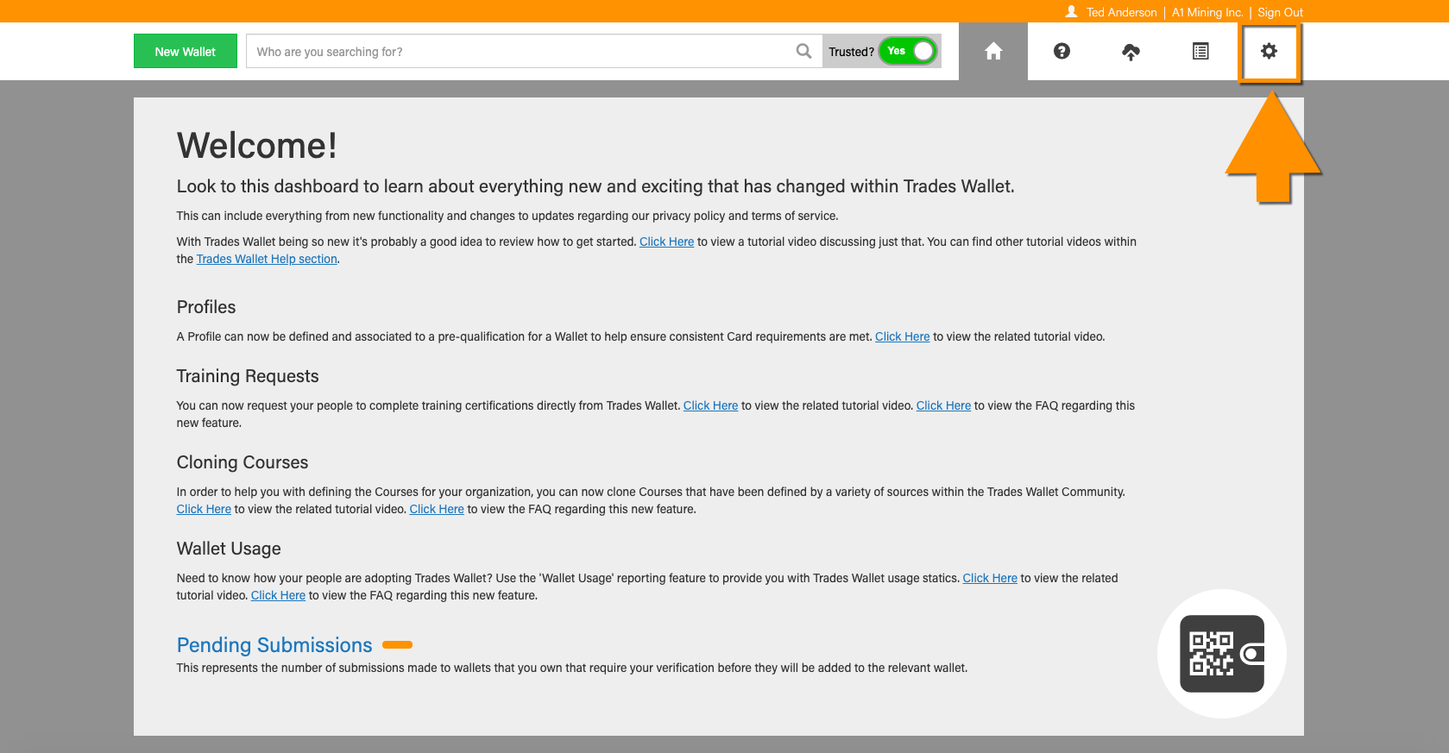
Task: Open the Help question mark icon
Action: click(1062, 52)
